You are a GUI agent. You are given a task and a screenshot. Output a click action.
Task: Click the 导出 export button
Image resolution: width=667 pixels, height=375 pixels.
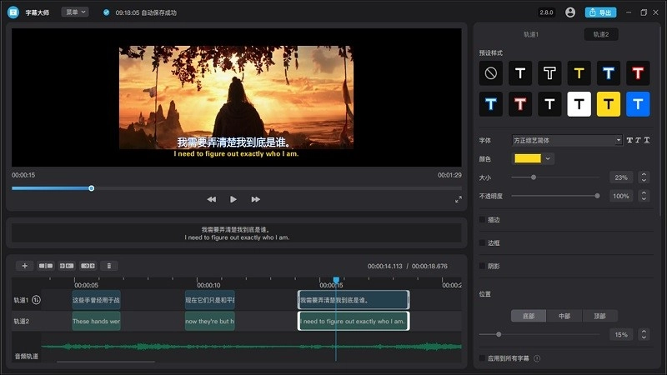pos(601,12)
